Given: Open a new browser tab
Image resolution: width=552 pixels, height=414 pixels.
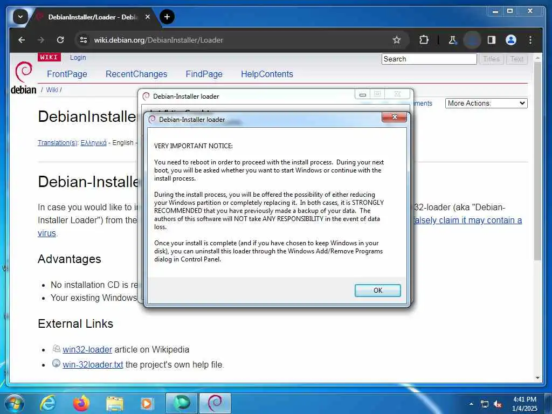Looking at the screenshot, I should (x=167, y=17).
